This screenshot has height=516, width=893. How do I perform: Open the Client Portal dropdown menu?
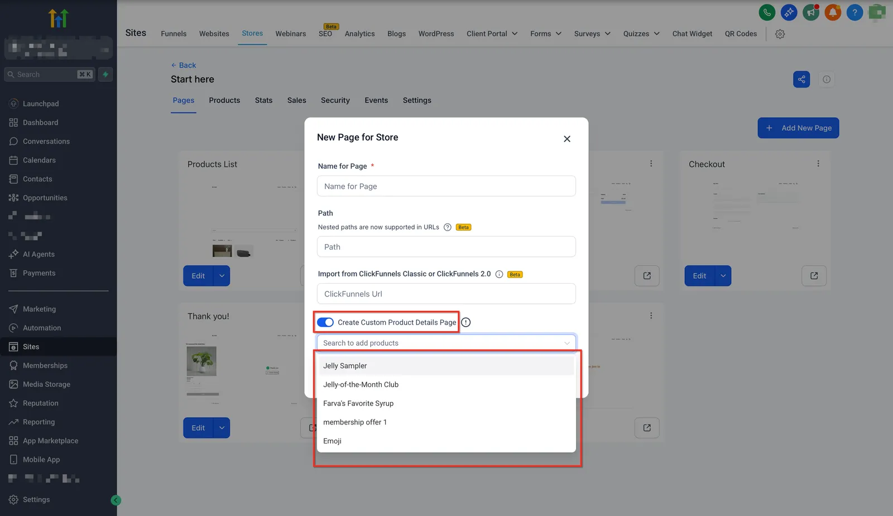[x=492, y=34]
